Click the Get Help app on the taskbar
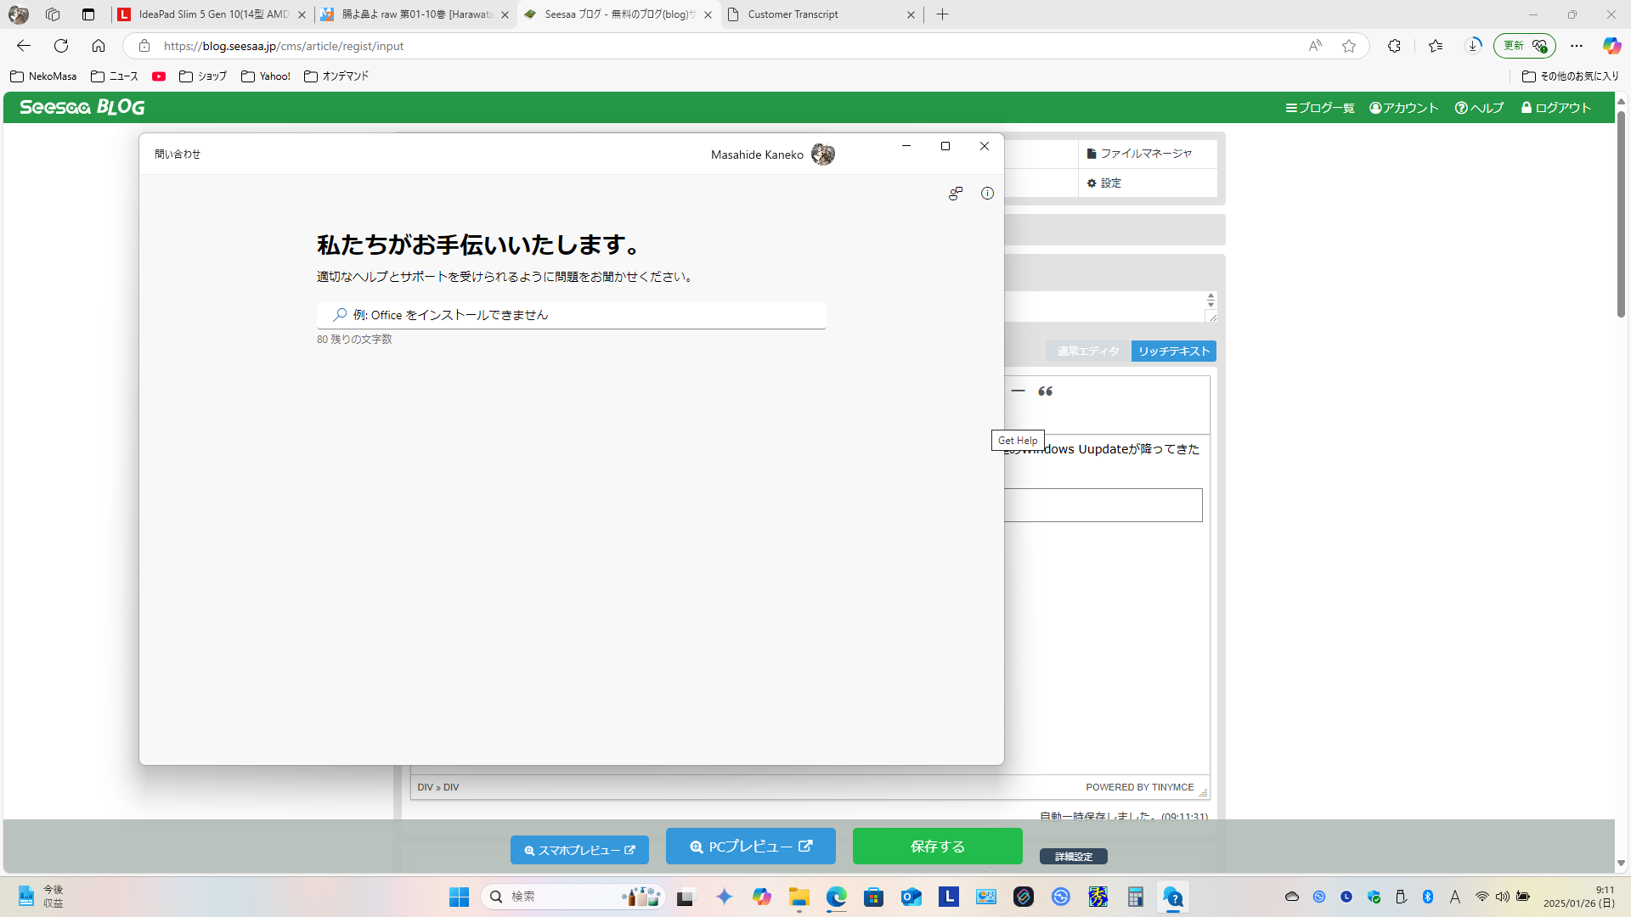The width and height of the screenshot is (1631, 917). [x=1173, y=897]
